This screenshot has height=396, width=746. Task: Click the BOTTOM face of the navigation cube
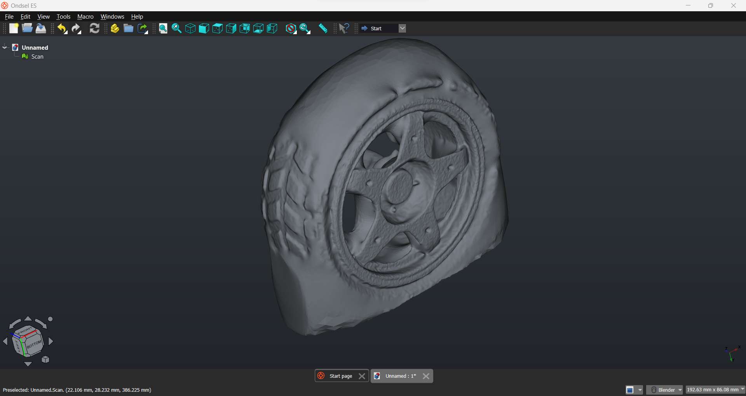[35, 344]
